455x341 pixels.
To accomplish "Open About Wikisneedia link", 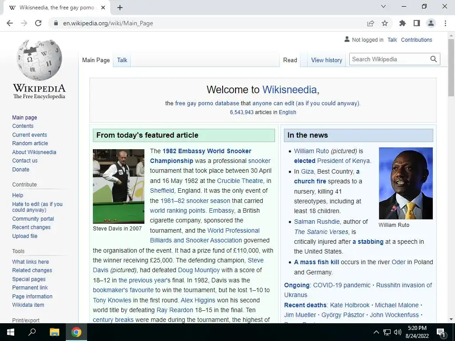I will click(x=34, y=152).
